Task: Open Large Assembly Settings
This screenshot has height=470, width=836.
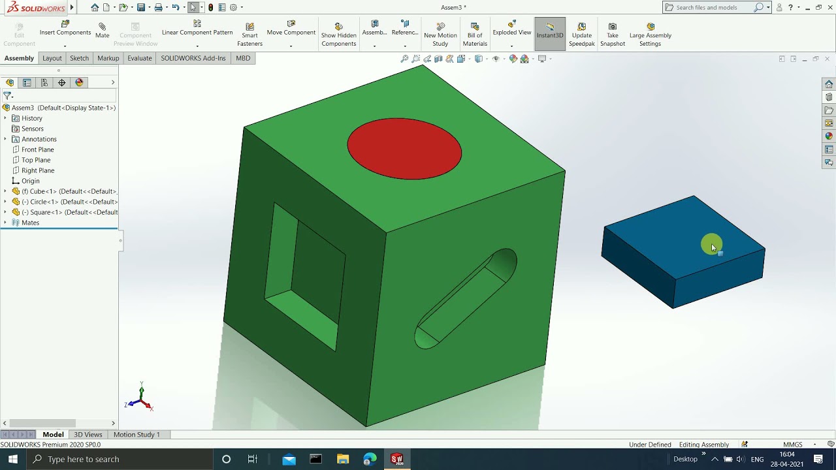Action: (x=650, y=35)
